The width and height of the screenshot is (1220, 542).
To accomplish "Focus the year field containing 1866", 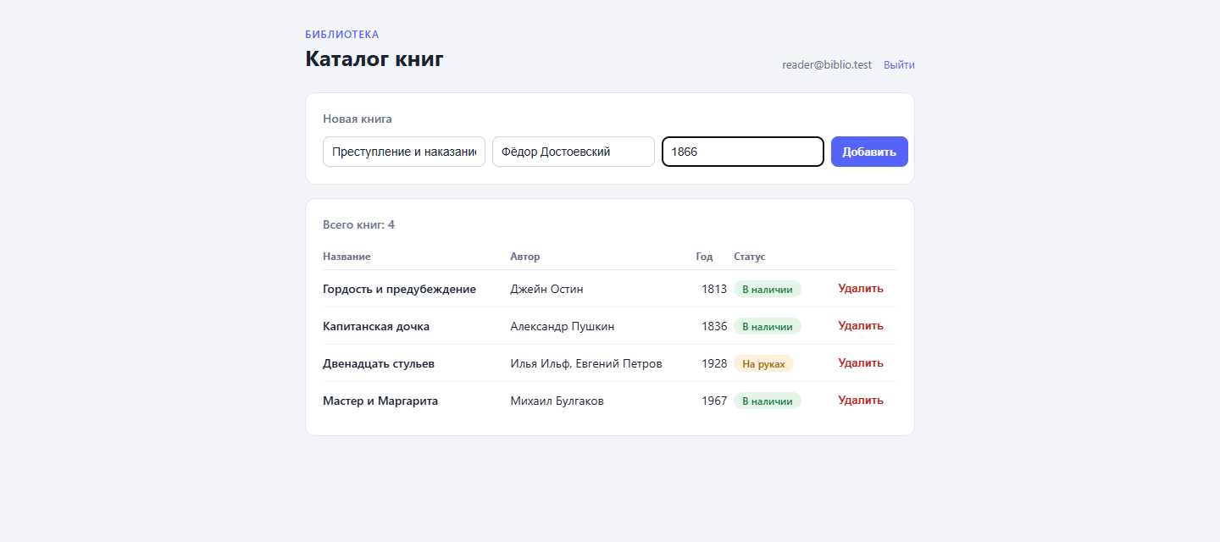I will pos(743,152).
